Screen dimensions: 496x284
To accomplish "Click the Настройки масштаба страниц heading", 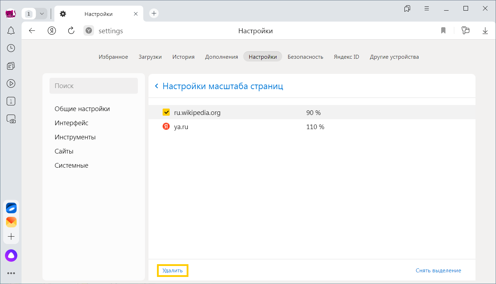I will [x=223, y=86].
